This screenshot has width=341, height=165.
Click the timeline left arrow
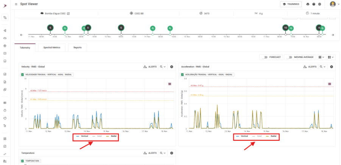pos(21,35)
